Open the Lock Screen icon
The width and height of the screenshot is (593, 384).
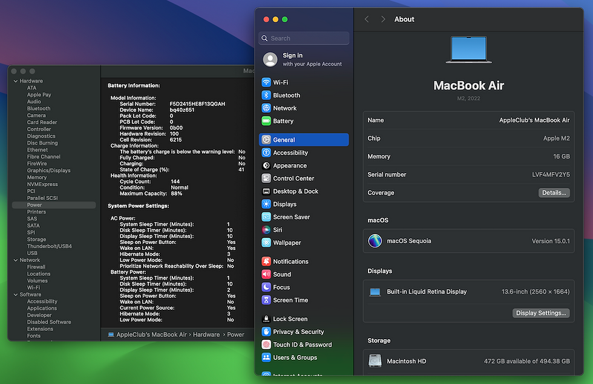pos(266,319)
